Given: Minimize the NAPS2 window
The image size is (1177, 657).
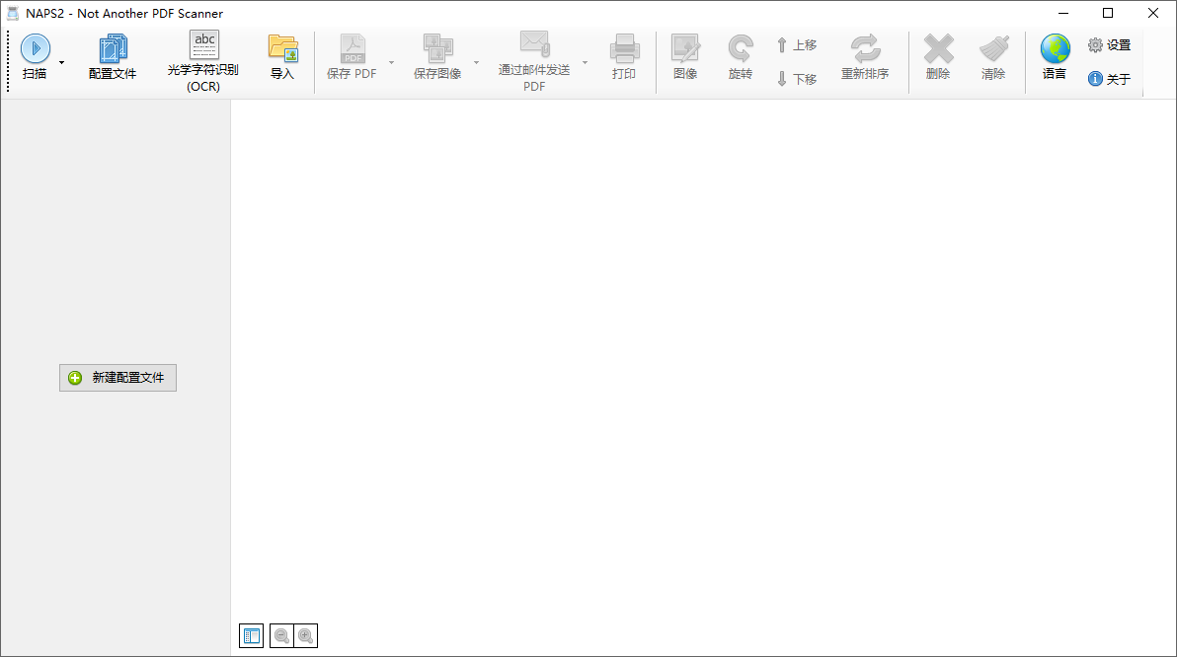Looking at the screenshot, I should pyautogui.click(x=1062, y=13).
